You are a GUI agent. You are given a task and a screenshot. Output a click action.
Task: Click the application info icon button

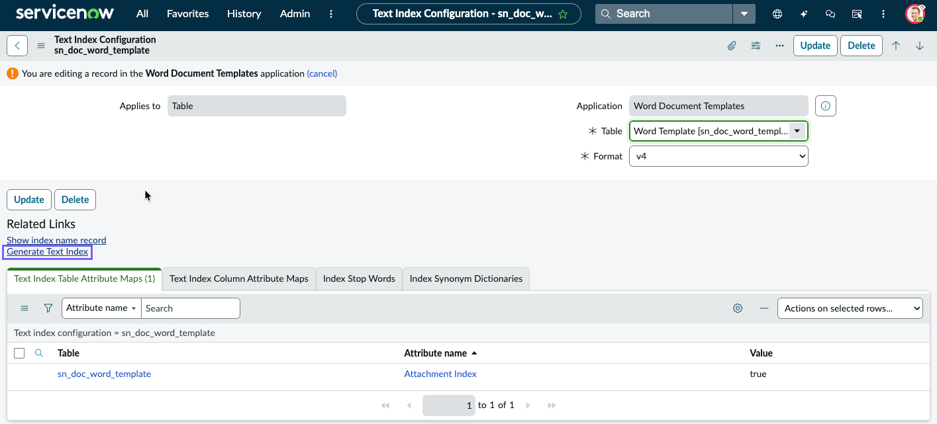(x=826, y=106)
